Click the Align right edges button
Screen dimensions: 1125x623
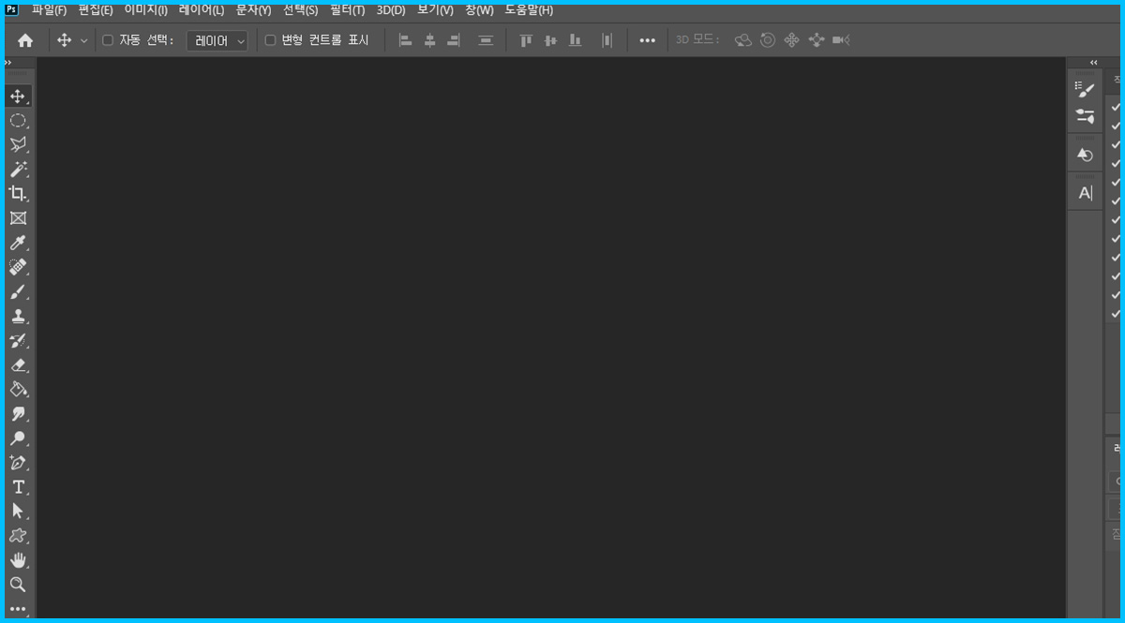tap(454, 40)
